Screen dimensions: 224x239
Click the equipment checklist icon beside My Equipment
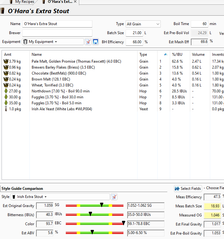coord(88,42)
